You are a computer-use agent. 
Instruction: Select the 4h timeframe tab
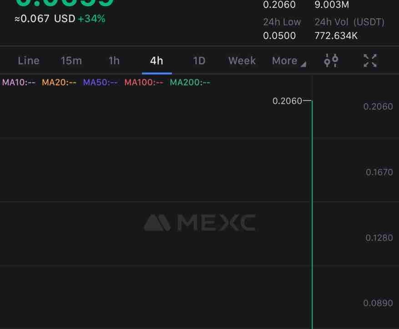point(157,61)
